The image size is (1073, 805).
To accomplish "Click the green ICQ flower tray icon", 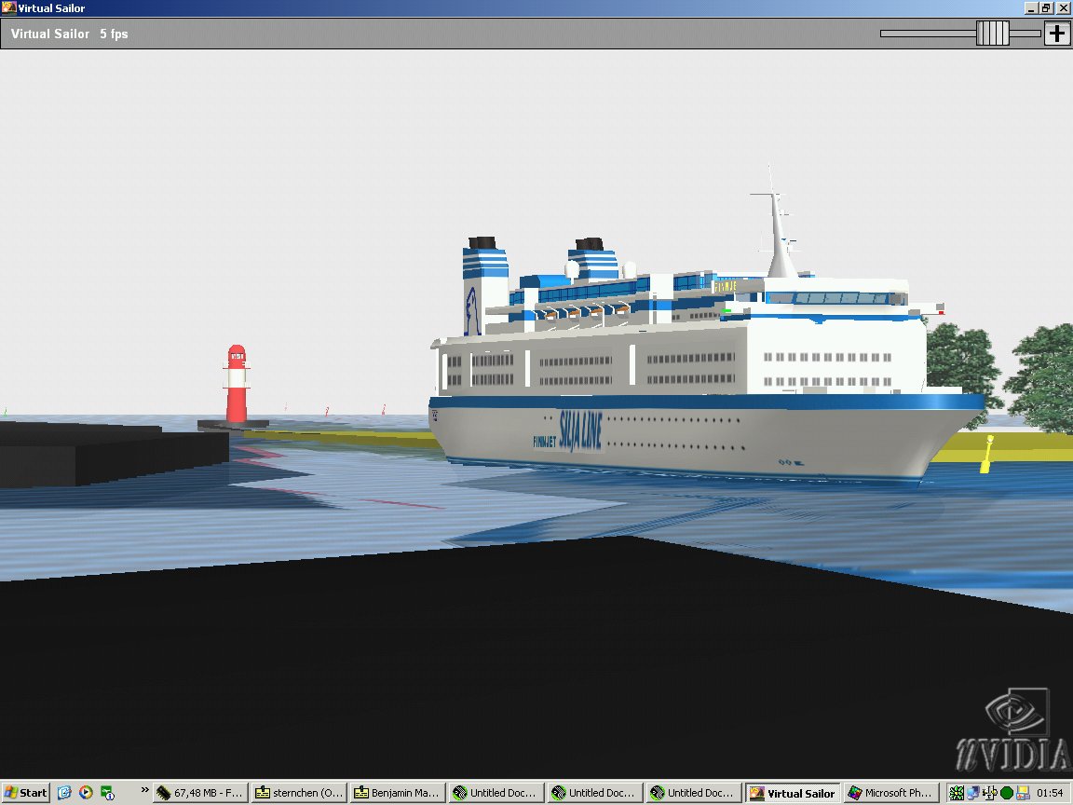I will point(957,793).
